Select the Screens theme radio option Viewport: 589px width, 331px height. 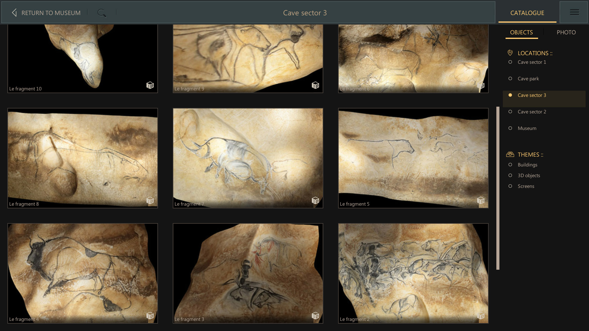[510, 186]
